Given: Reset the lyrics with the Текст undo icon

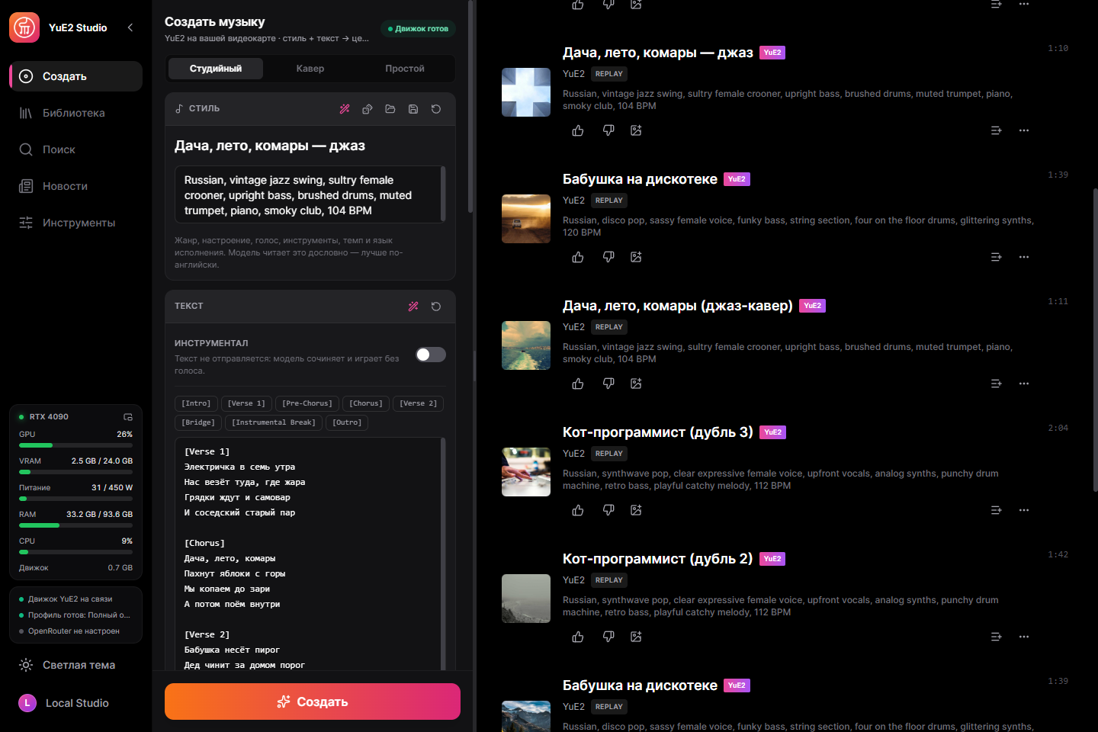Looking at the screenshot, I should tap(436, 307).
